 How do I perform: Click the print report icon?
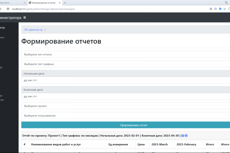coord(186,136)
